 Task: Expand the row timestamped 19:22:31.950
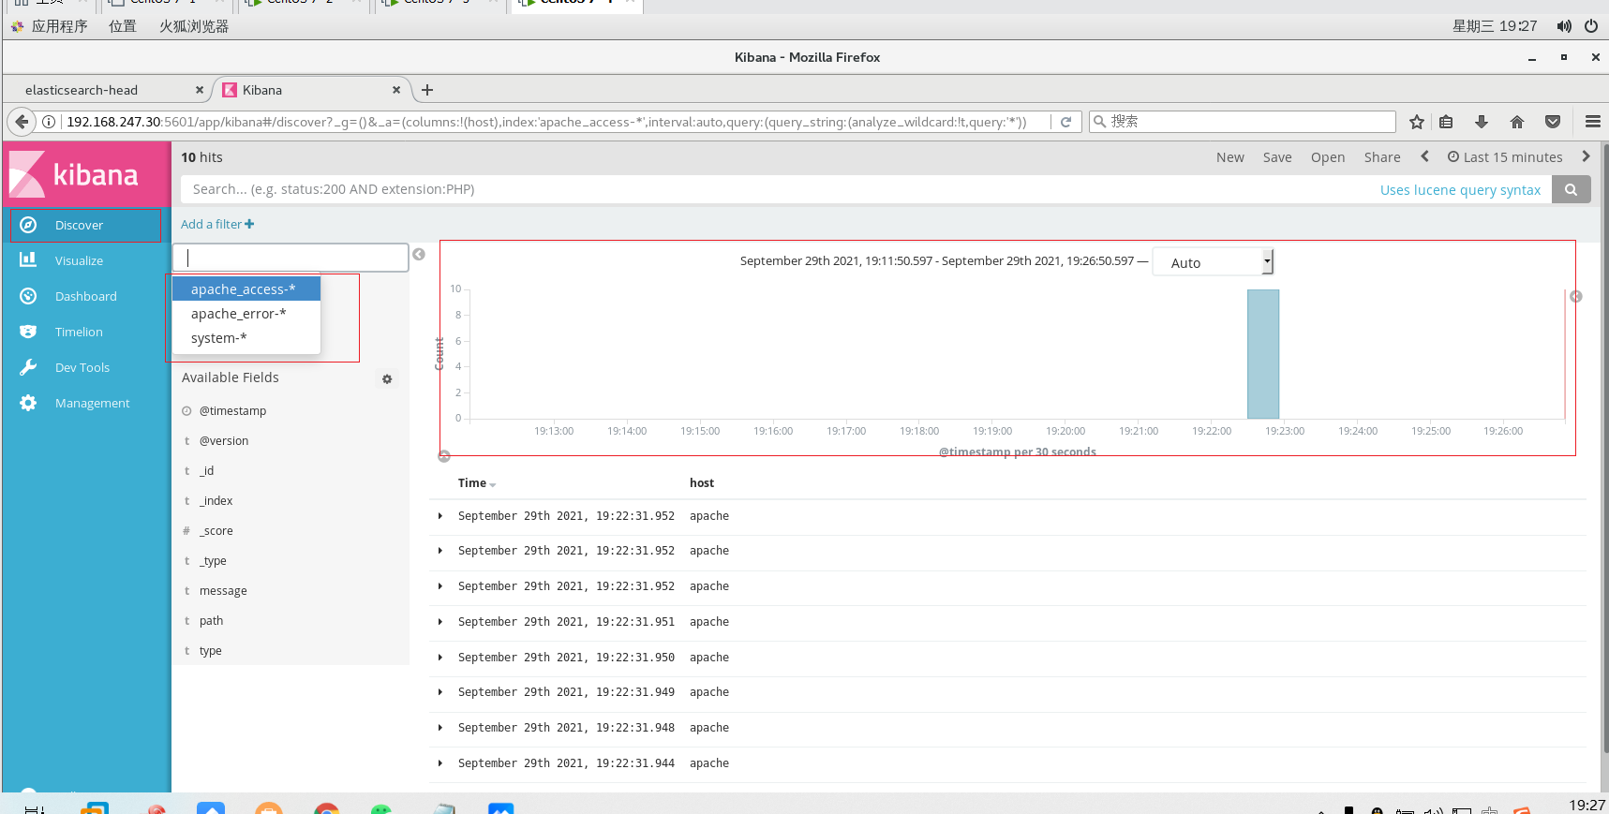click(440, 658)
